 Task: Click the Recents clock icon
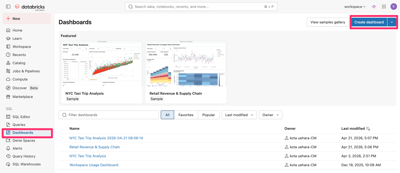pyautogui.click(x=8, y=55)
